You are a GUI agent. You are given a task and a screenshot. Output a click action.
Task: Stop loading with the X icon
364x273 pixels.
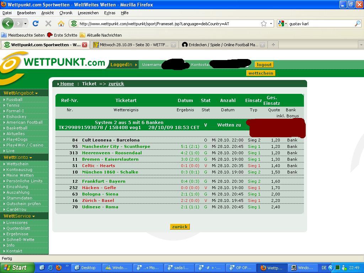[x=48, y=23]
